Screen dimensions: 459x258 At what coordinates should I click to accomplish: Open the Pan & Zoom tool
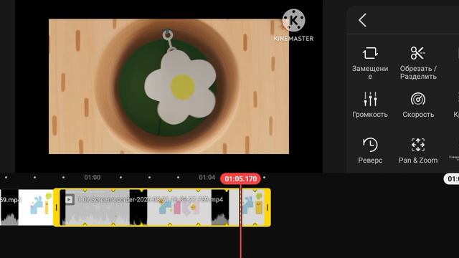coord(418,150)
